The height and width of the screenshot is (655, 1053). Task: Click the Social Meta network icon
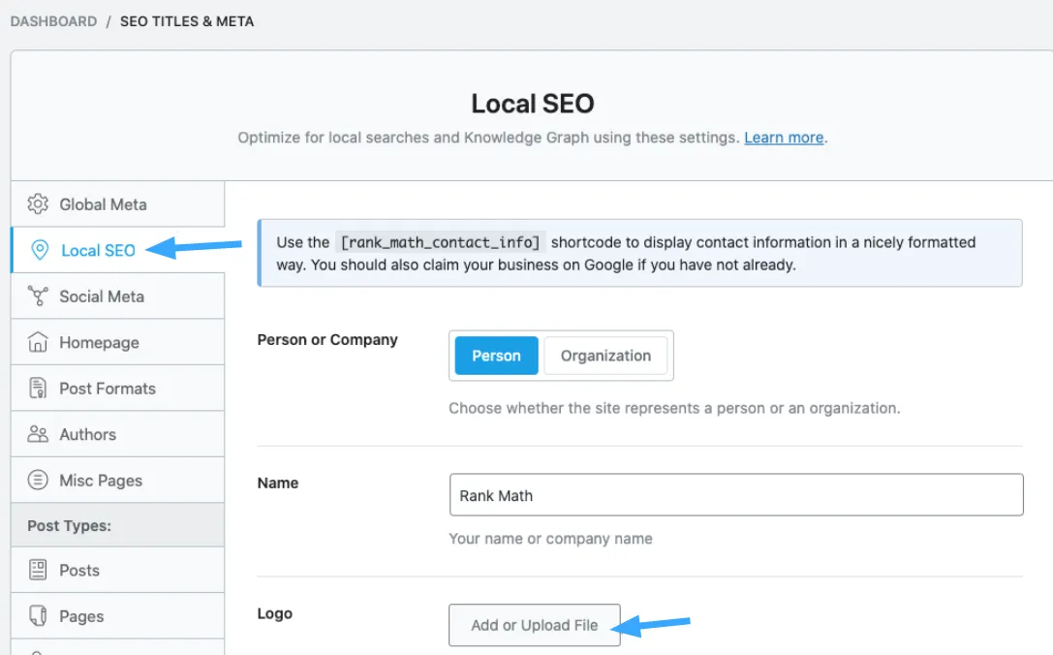tap(38, 296)
